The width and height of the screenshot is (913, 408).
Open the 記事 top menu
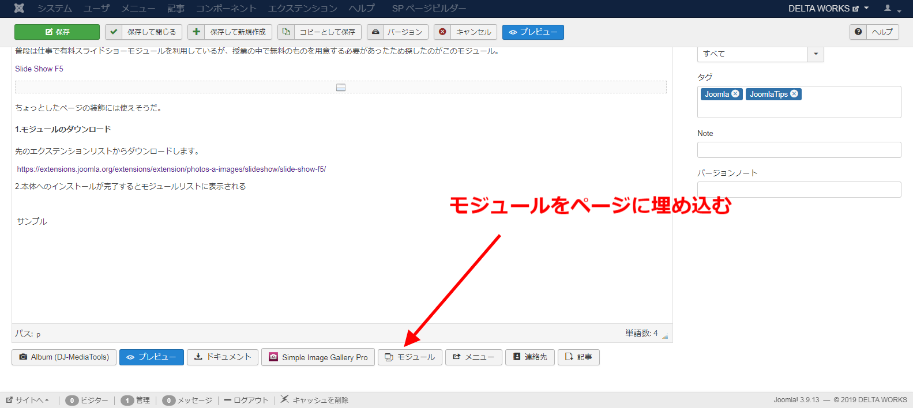click(x=176, y=8)
